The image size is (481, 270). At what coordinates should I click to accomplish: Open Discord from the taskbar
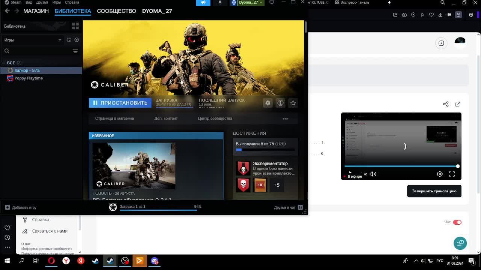tap(154, 261)
